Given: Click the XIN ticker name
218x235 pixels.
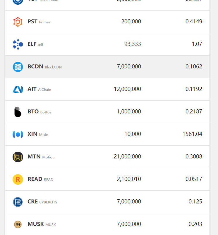Looking at the screenshot, I should 32,134.
